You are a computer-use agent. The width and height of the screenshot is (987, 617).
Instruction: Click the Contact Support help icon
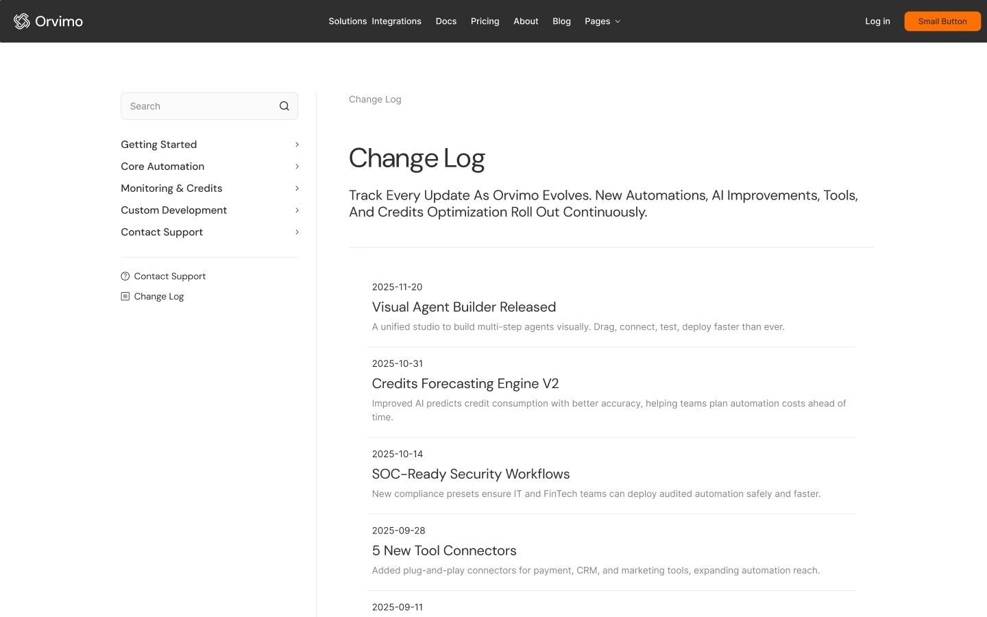[125, 276]
